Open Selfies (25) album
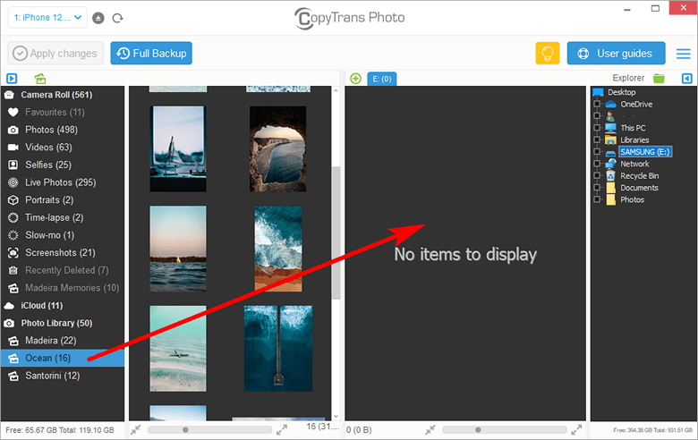Screen dimensions: 698x440 pyautogui.click(x=63, y=165)
